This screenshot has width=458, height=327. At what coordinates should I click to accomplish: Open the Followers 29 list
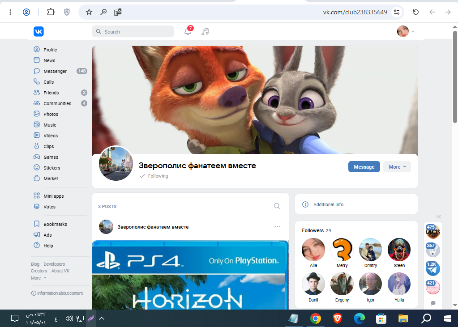[317, 231]
